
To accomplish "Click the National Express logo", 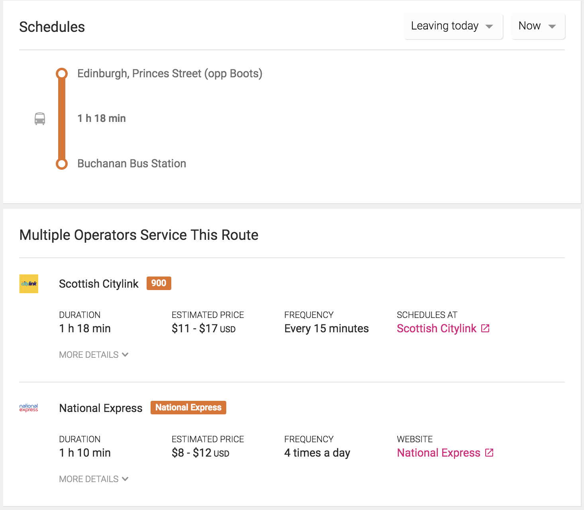I will coord(29,408).
